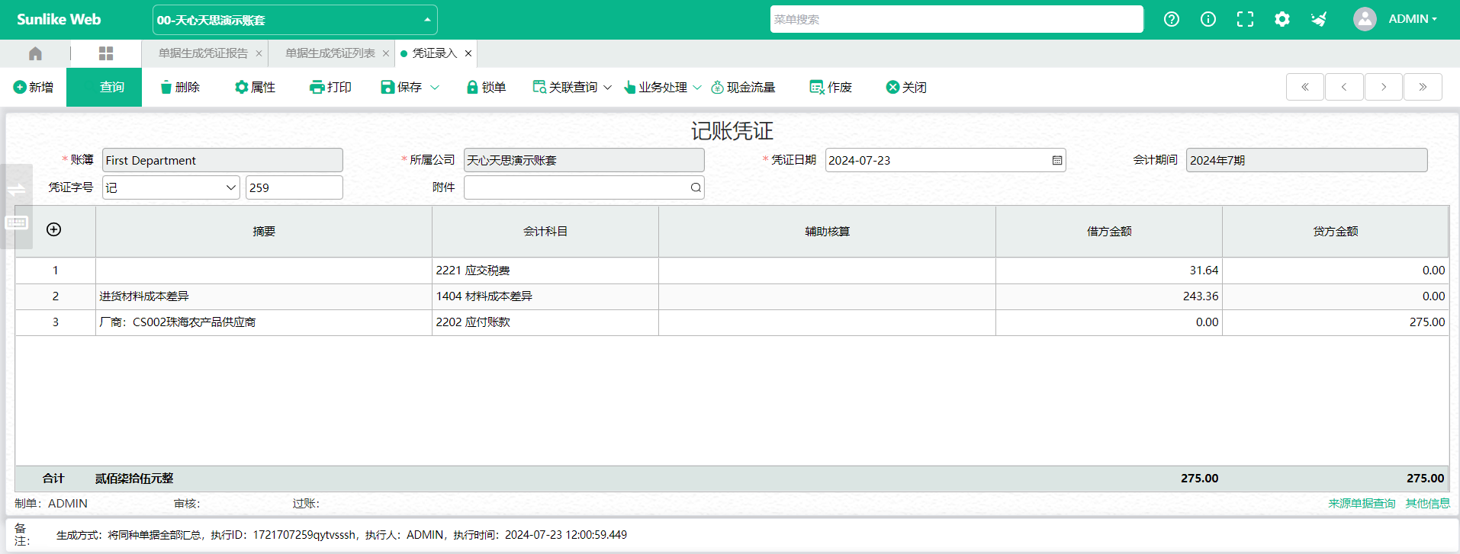Open the account set dropdown 00-天心天思演示账套

[x=294, y=20]
